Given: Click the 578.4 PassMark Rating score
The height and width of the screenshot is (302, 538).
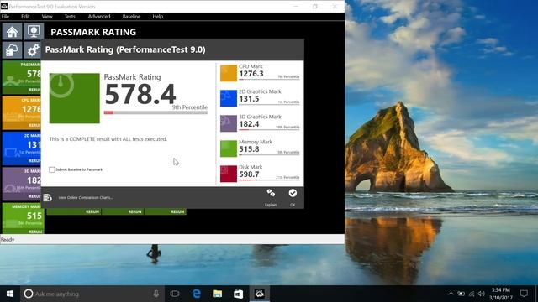Looking at the screenshot, I should (x=140, y=94).
